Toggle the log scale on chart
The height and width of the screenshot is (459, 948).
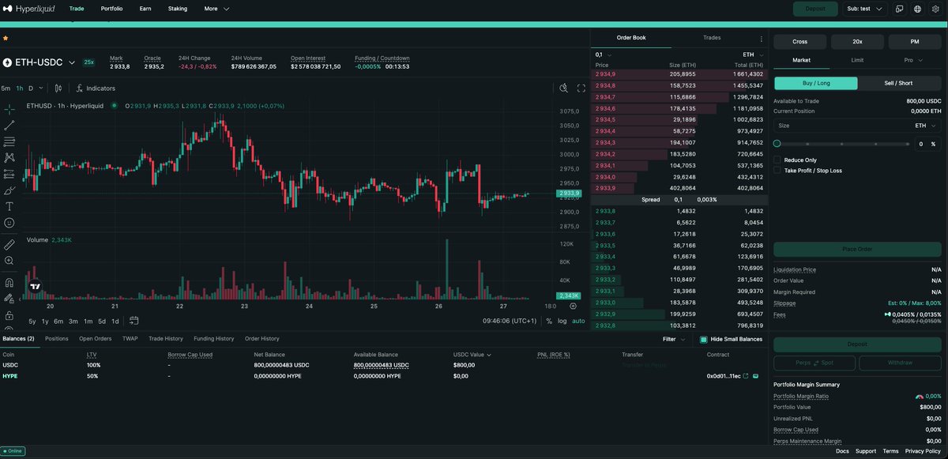coord(562,321)
